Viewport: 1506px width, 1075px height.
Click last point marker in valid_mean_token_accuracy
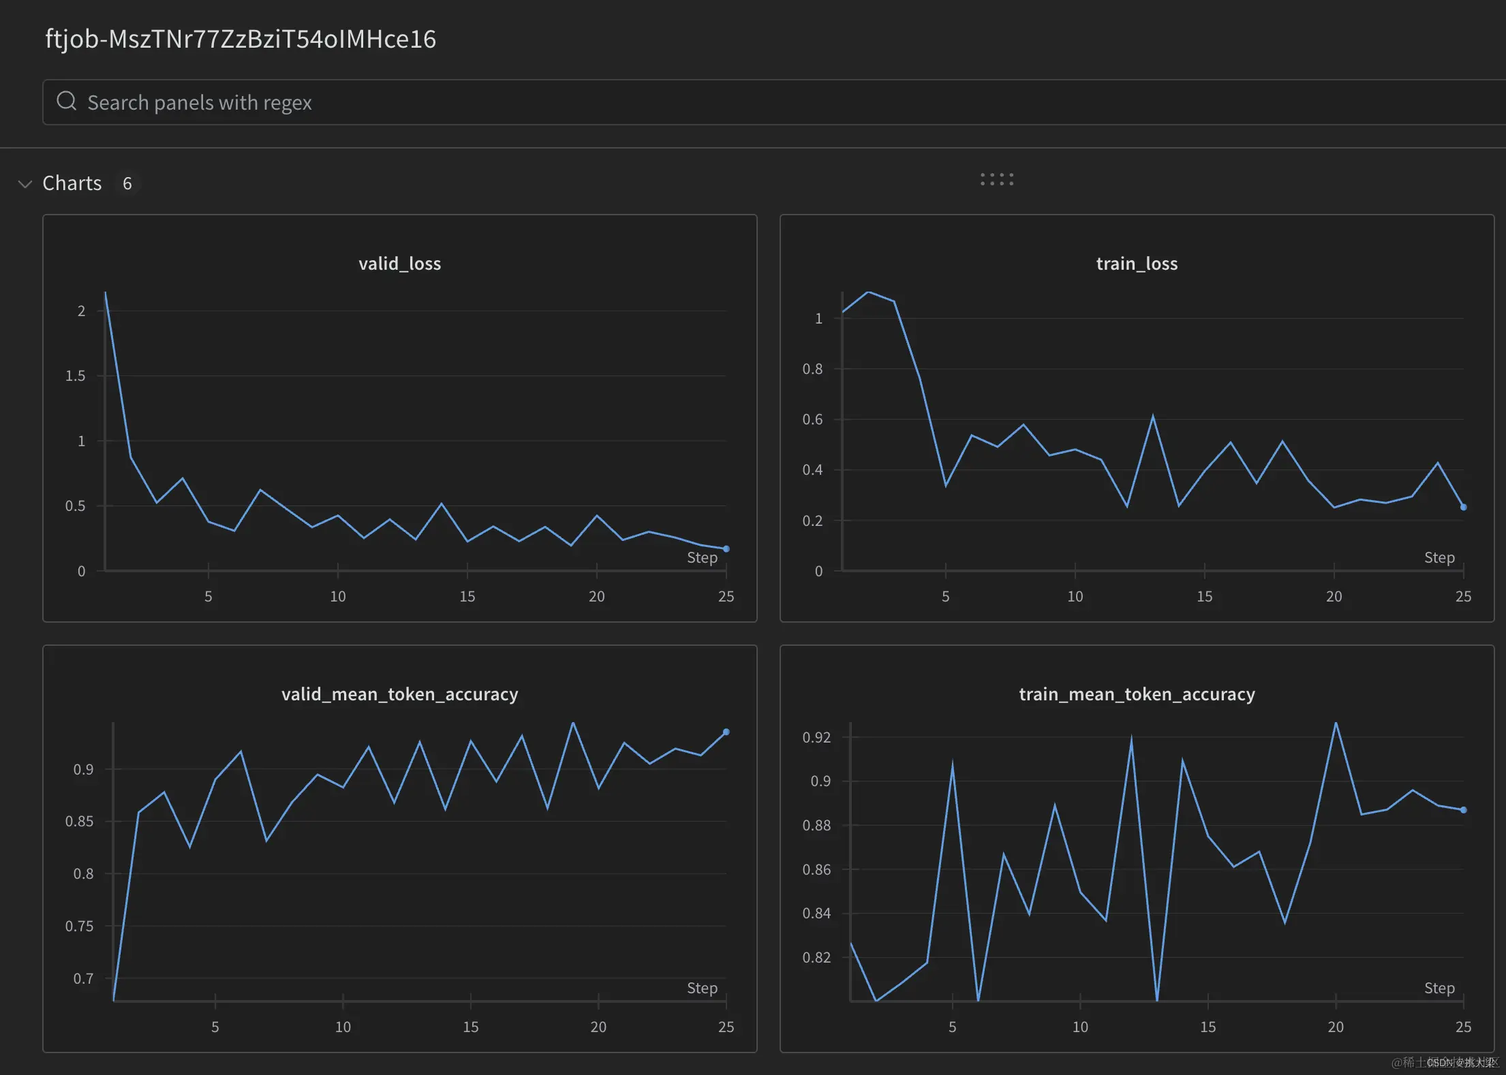[x=726, y=732]
